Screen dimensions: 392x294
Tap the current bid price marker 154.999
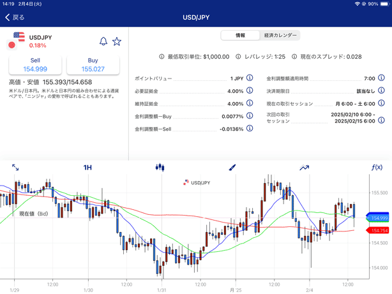point(379,218)
